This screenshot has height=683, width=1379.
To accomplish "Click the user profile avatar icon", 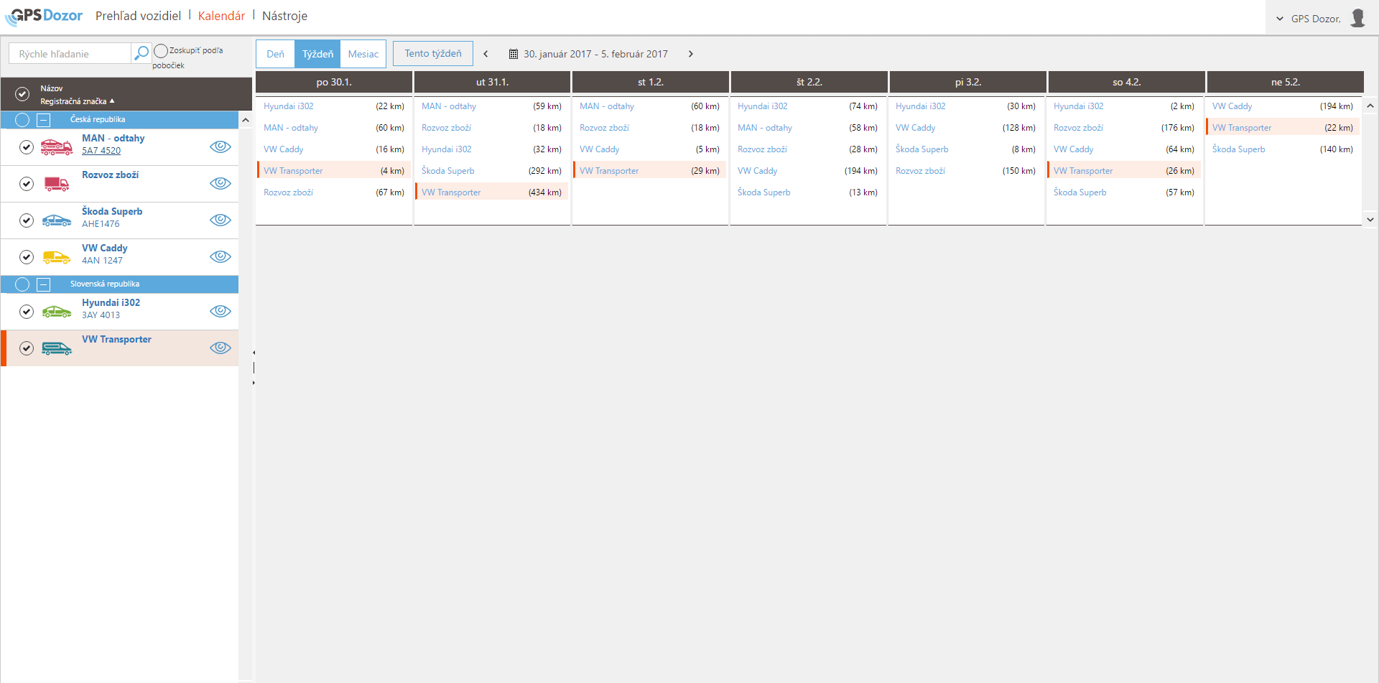I will click(1357, 18).
